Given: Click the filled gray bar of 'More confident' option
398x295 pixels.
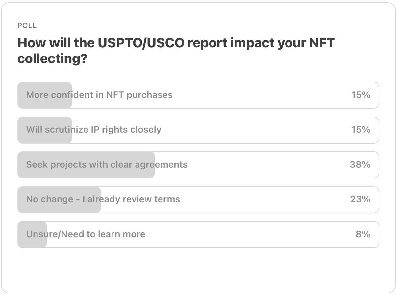Looking at the screenshot, I should pyautogui.click(x=45, y=95).
